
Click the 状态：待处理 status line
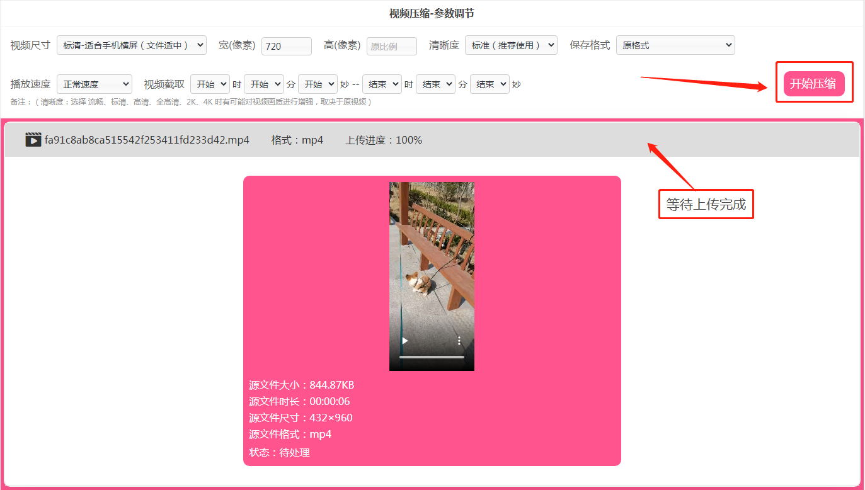click(x=279, y=452)
